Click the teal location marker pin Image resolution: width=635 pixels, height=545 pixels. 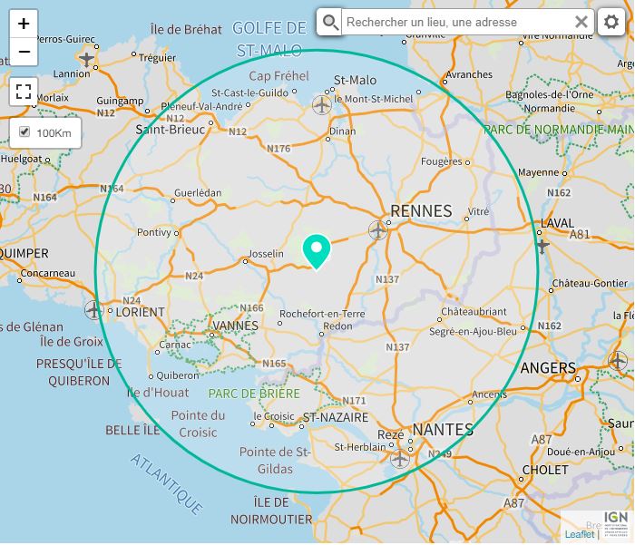coord(317,251)
